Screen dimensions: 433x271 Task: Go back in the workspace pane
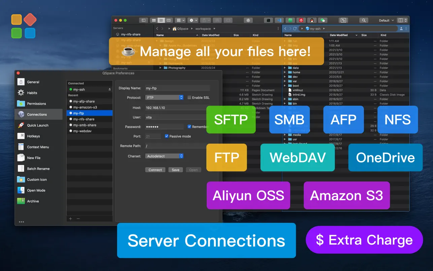[157, 29]
